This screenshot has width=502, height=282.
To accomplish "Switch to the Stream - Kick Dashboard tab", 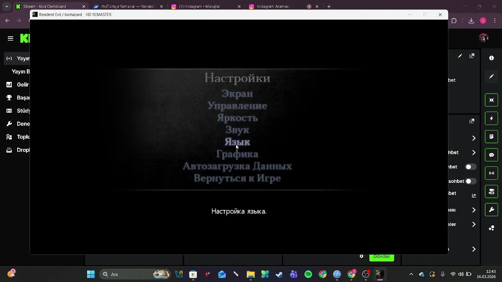I will click(x=50, y=7).
